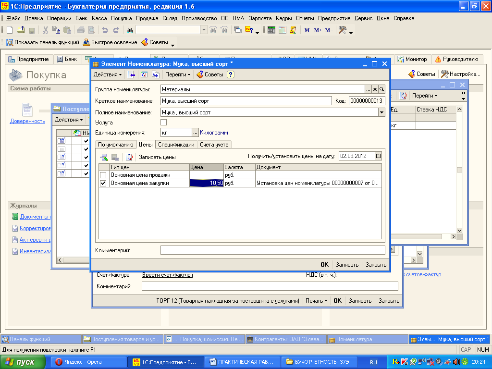The image size is (492, 369).
Task: Open the ellipsis selector for Единица измерения
Action: [x=195, y=133]
